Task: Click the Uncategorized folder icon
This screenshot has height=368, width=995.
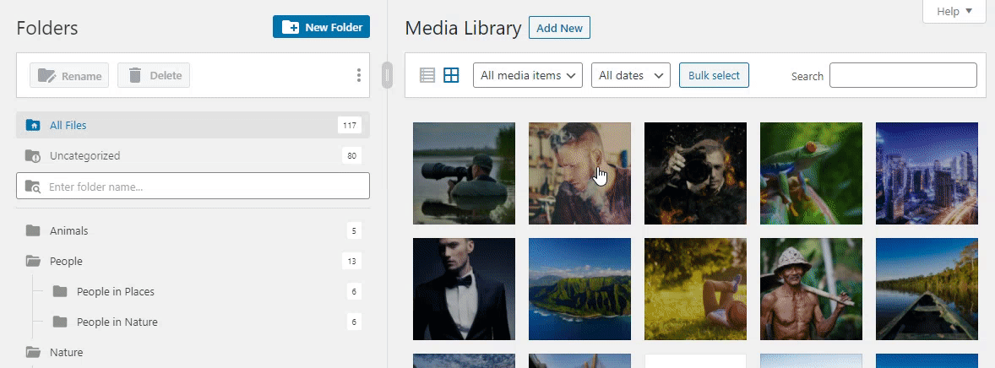Action: click(33, 155)
